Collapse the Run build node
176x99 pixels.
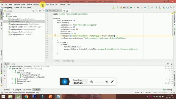point(10,68)
